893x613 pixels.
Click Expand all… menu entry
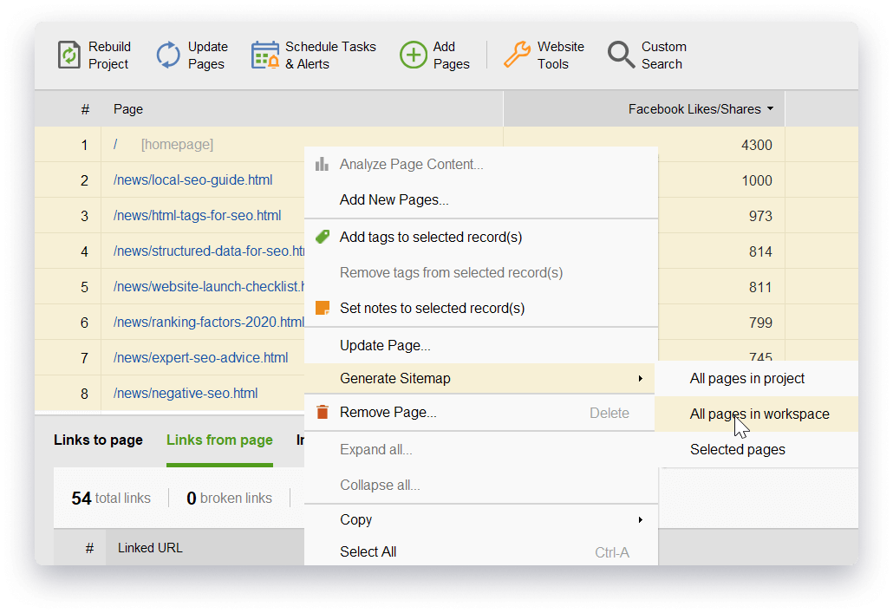point(376,449)
